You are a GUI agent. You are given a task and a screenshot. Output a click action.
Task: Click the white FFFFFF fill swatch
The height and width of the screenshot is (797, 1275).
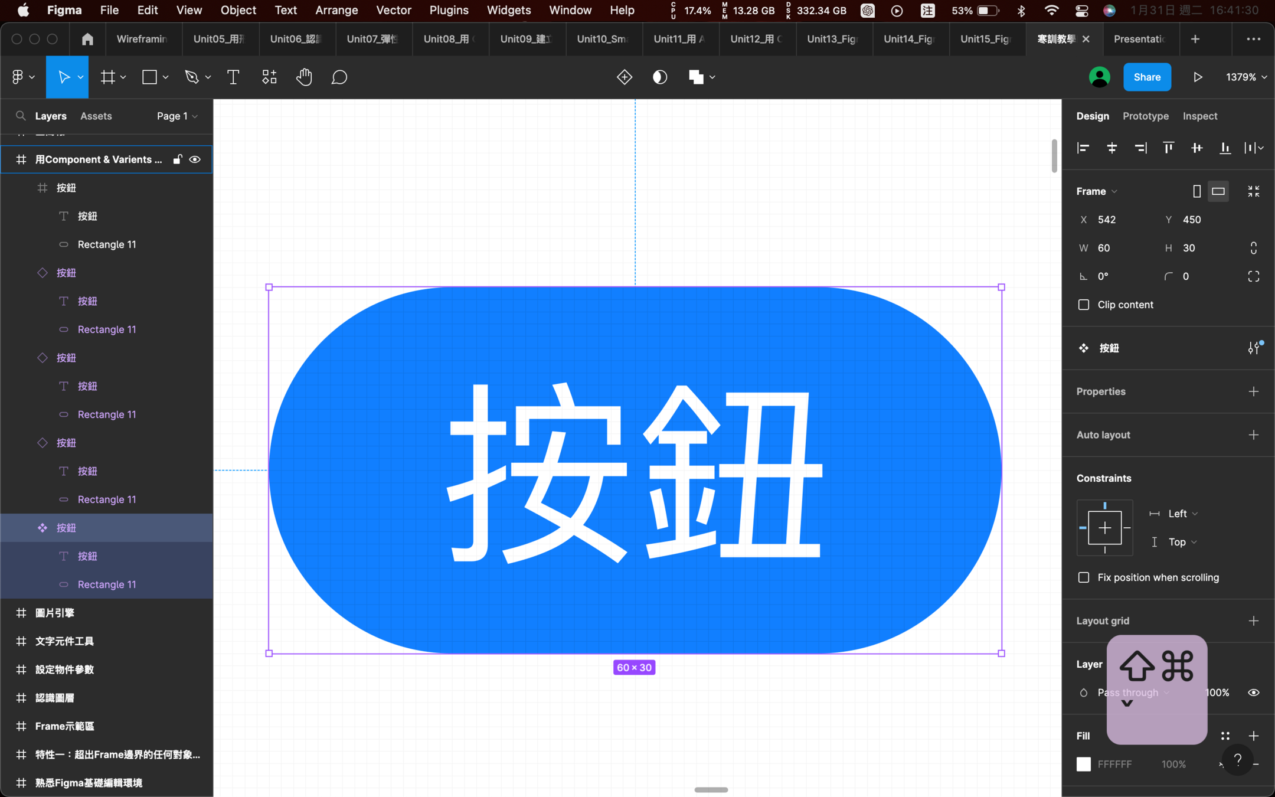point(1084,764)
